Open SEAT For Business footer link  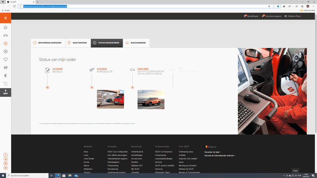(164, 152)
